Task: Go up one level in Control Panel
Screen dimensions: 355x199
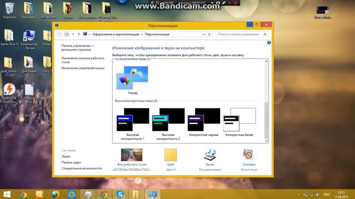Action: tap(79, 34)
